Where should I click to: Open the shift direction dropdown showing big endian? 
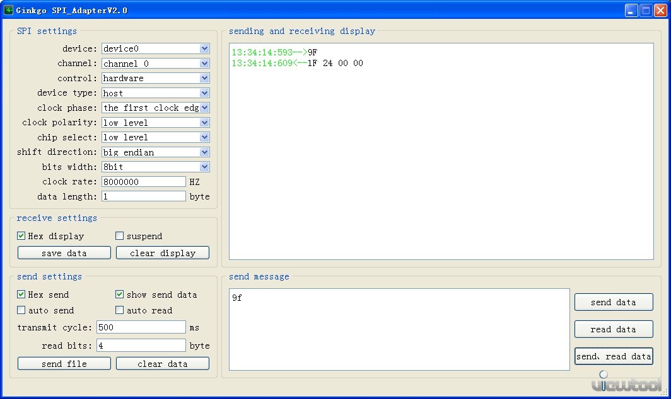(155, 152)
